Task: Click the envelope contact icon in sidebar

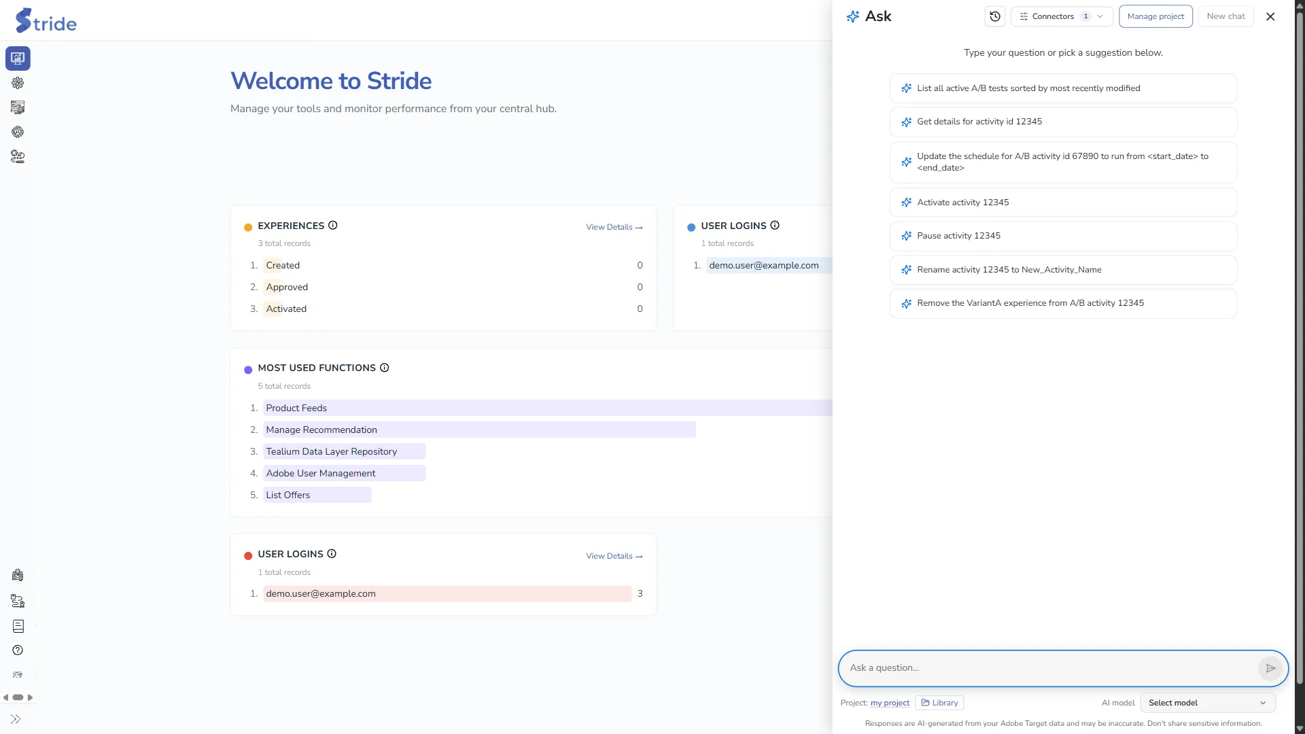Action: tap(18, 675)
